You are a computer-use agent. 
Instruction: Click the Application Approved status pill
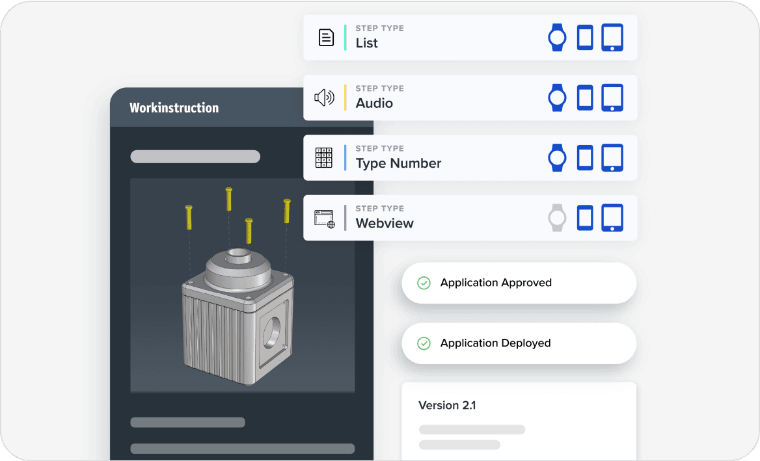point(518,283)
